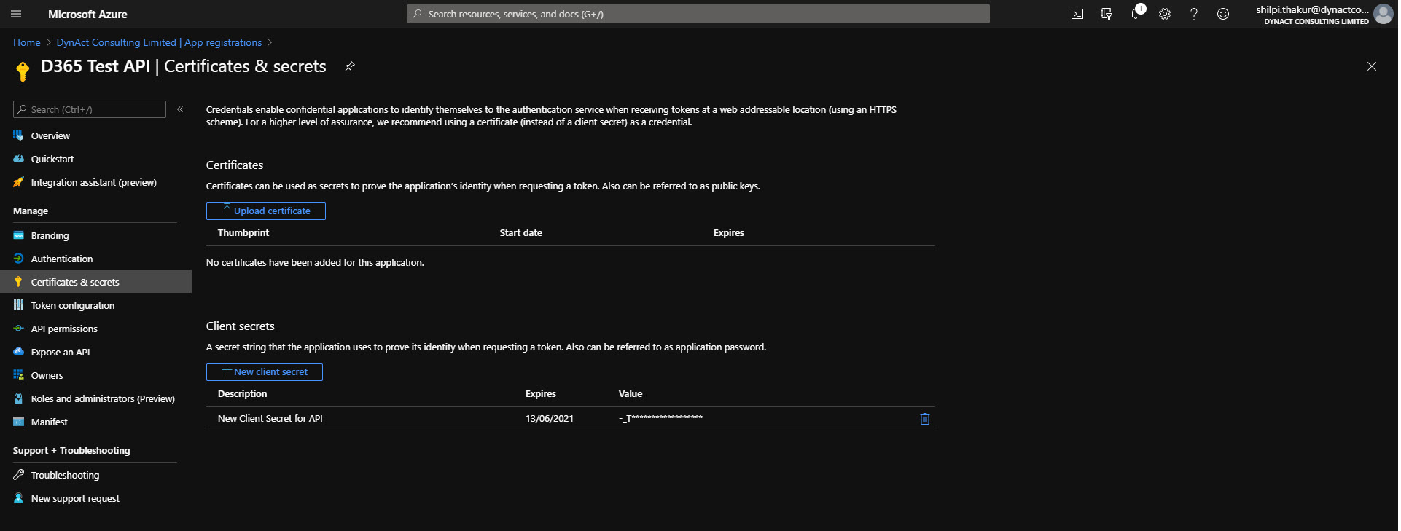Image resolution: width=1401 pixels, height=531 pixels.
Task: Click the API permissions icon
Action: [x=18, y=329]
